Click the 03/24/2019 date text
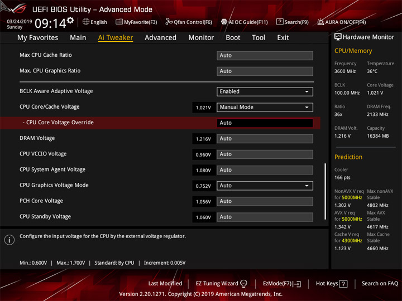 (19, 22)
